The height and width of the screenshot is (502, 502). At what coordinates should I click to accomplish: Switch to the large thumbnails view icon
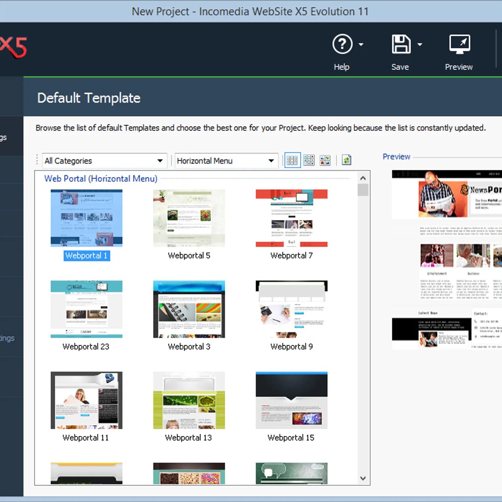[325, 160]
